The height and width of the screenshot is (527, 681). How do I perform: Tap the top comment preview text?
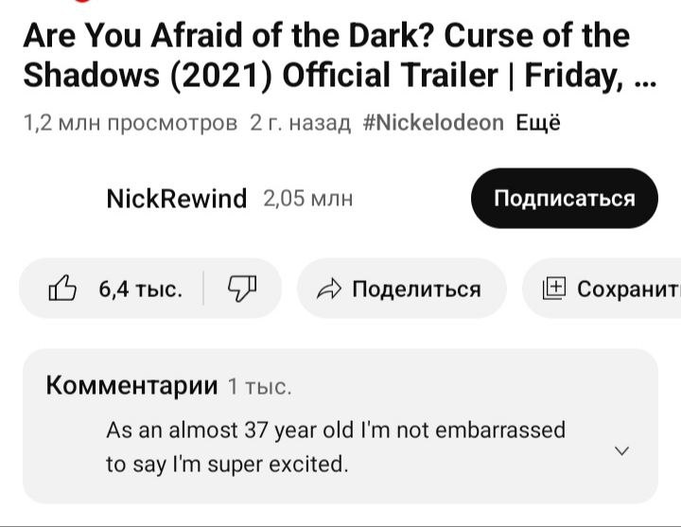pyautogui.click(x=336, y=447)
